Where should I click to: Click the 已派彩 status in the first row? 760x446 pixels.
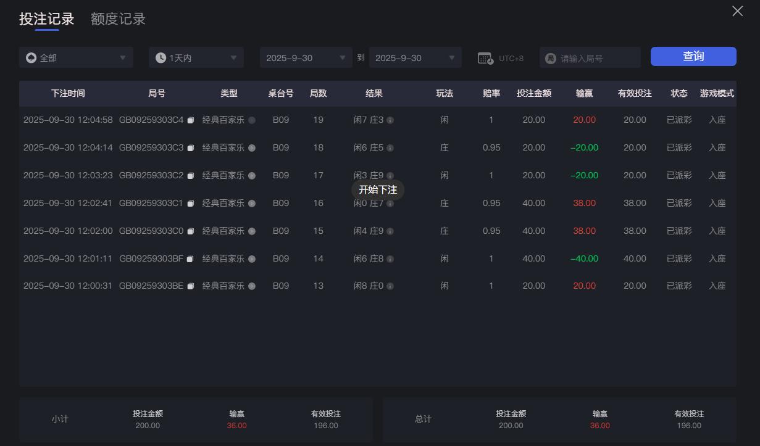679,120
